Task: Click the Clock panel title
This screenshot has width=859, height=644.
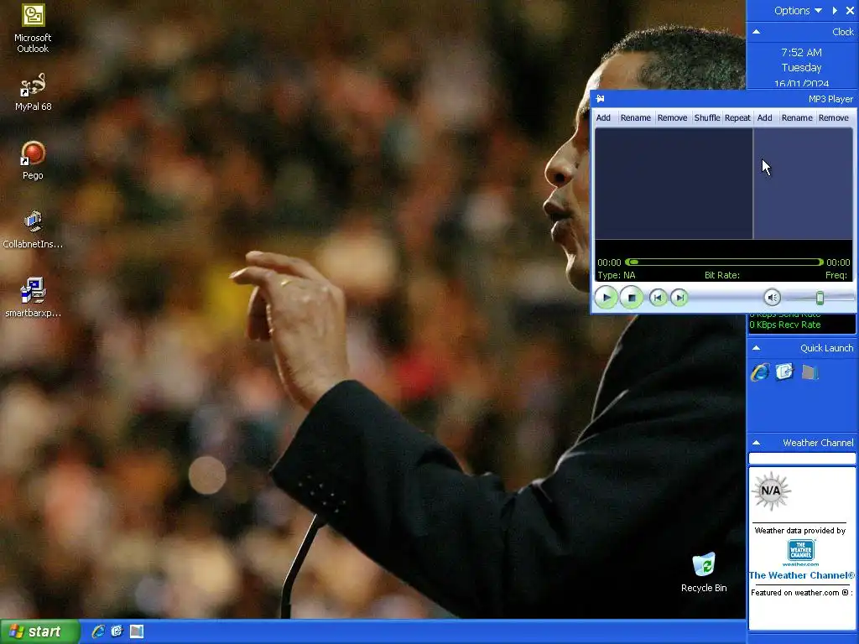Action: [x=842, y=32]
